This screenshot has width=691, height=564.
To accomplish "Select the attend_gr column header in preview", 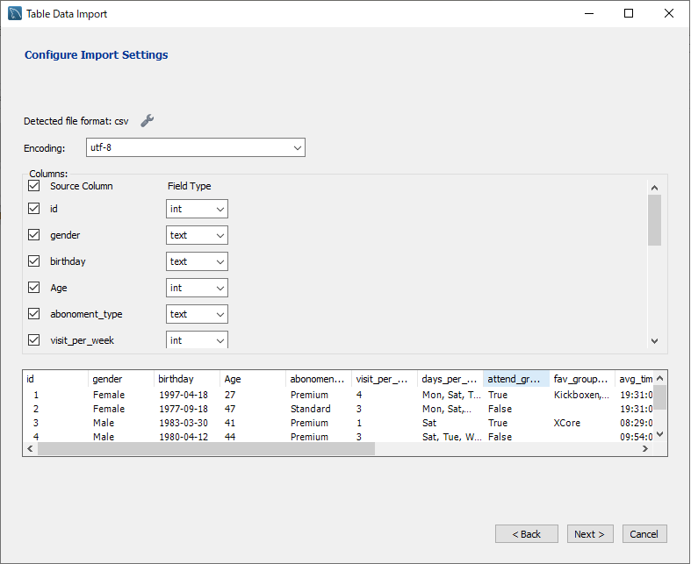I will click(x=515, y=379).
